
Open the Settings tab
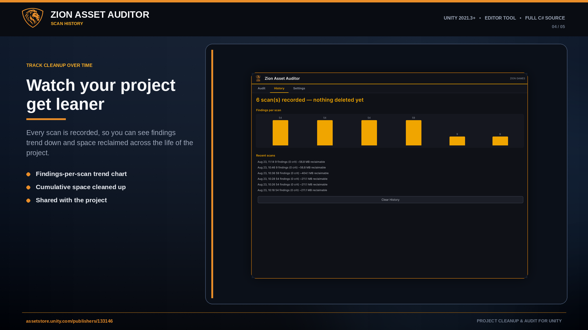point(299,88)
